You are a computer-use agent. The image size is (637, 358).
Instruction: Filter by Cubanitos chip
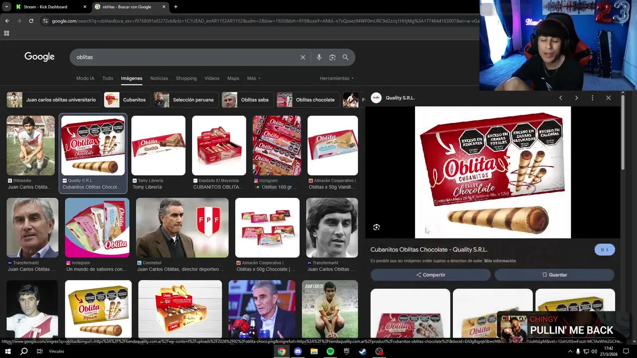126,100
